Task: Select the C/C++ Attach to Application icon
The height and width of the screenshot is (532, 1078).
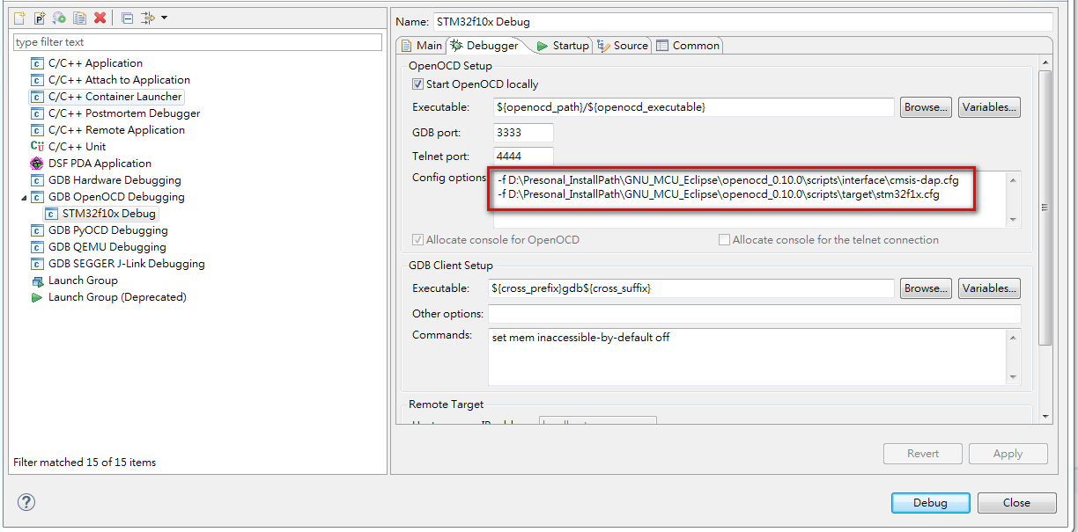Action: point(37,80)
